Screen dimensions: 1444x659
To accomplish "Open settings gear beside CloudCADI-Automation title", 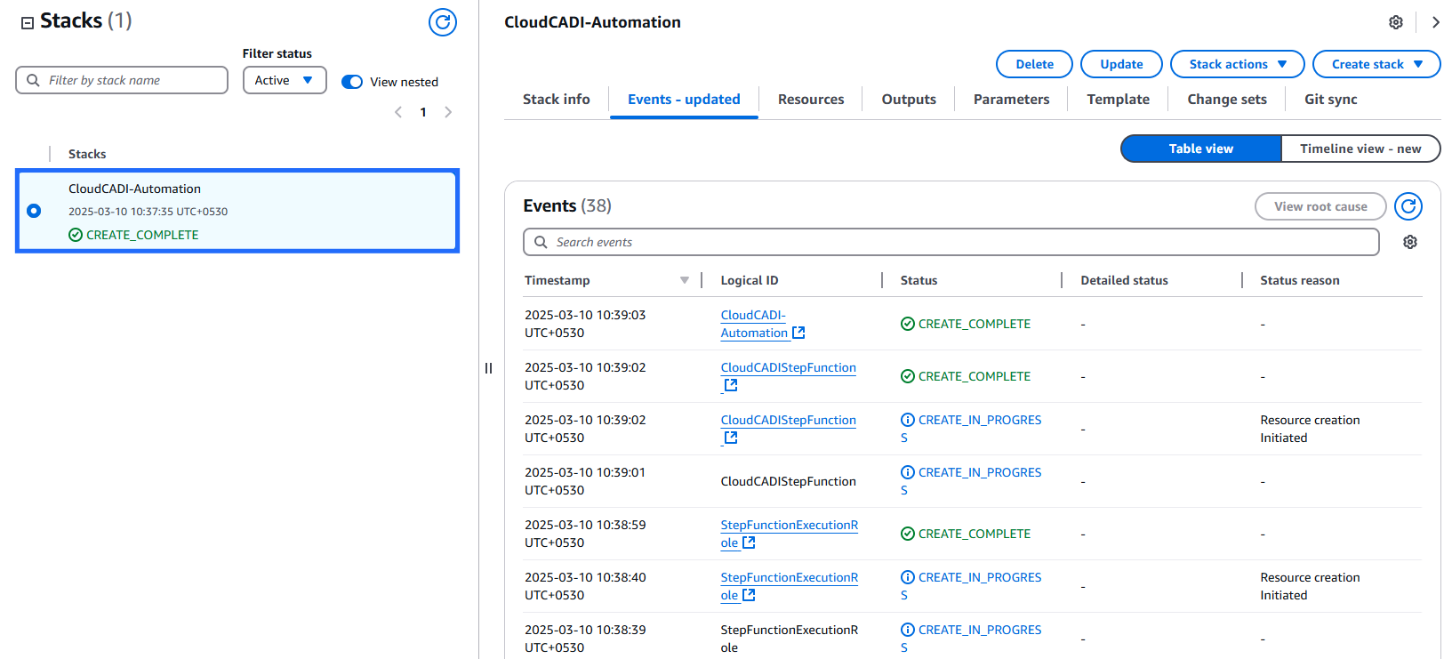I will (1396, 22).
